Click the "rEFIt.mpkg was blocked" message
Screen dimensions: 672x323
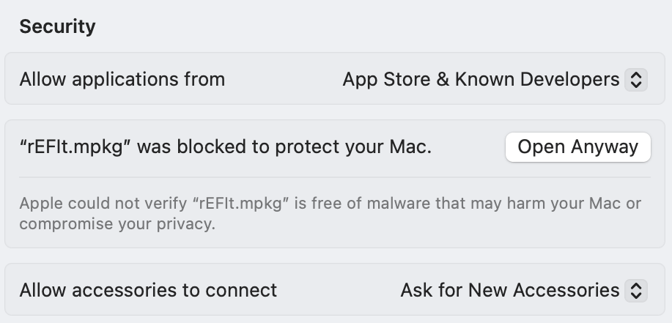[225, 147]
